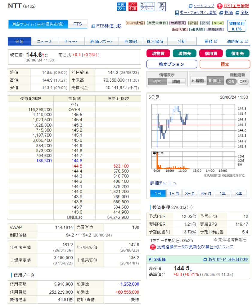The height and width of the screenshot is (307, 252).
Task: Switch to the ニュース tab
Action: (x=45, y=41)
